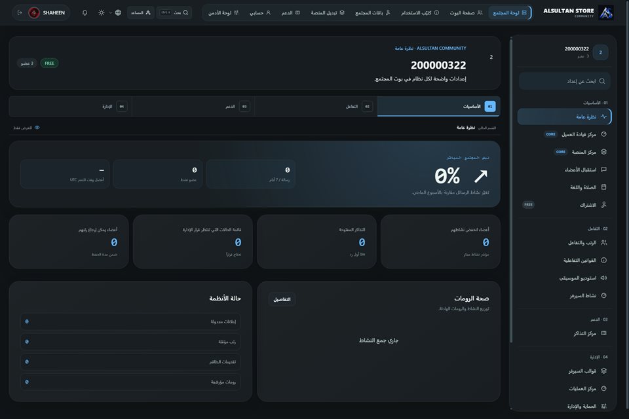Select تبديل المنصة platform switch

[328, 13]
